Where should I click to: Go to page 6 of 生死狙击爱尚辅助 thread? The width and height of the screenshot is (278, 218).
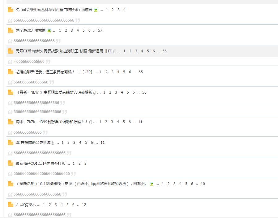click(134, 92)
